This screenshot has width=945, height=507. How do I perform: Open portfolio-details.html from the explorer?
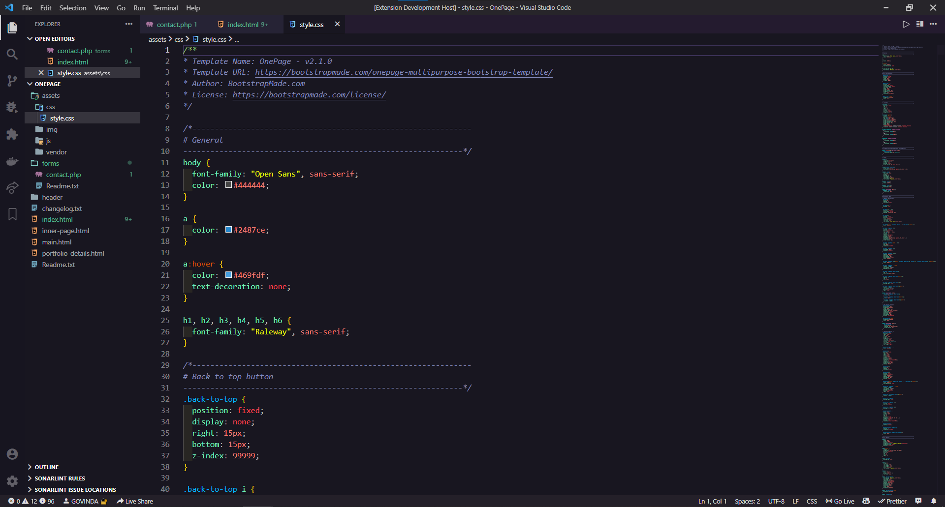point(83,253)
